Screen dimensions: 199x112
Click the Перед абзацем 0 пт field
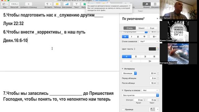tap(153, 78)
